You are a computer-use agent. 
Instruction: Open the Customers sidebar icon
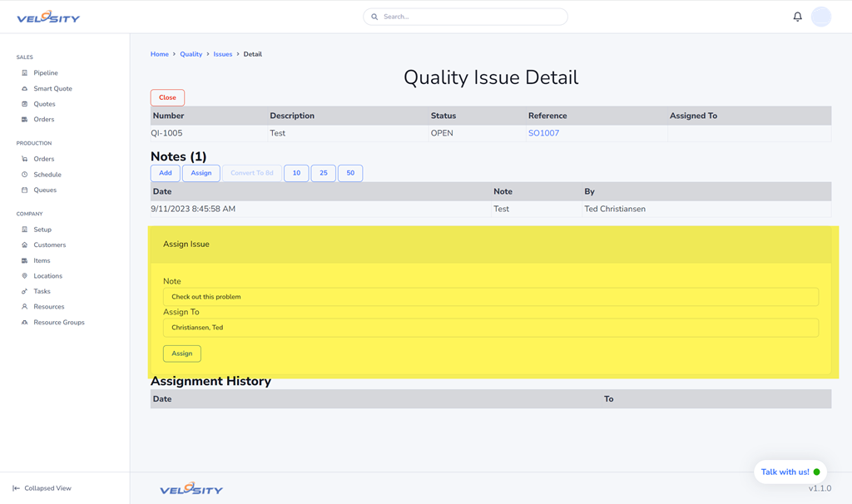[25, 245]
